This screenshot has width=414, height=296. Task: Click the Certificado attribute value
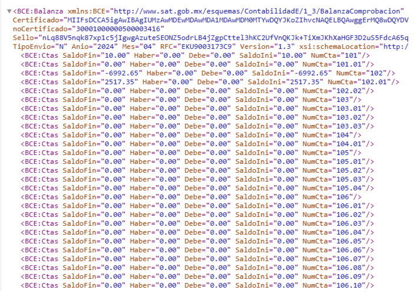tap(236, 20)
